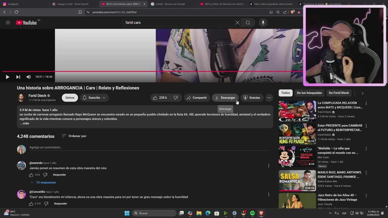The height and width of the screenshot is (218, 388).
Task: Open the Suscrito notification dropdown
Action: click(x=94, y=98)
